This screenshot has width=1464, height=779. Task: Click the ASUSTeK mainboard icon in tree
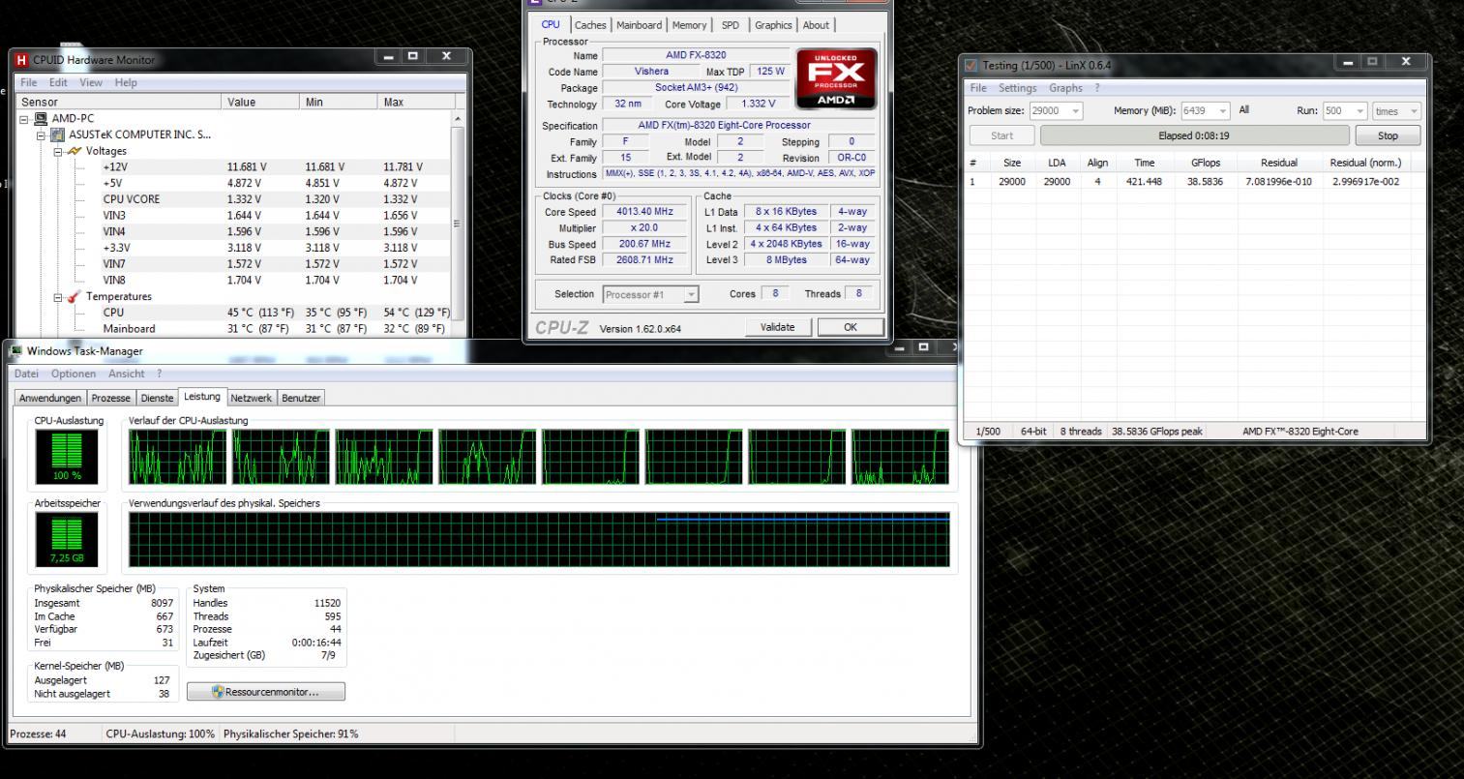57,135
